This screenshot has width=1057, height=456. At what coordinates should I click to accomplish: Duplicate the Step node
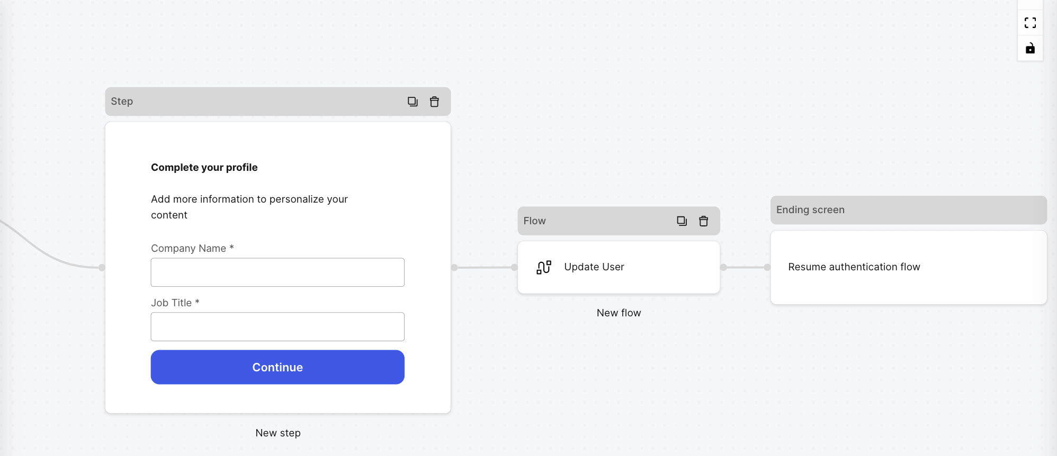click(413, 101)
